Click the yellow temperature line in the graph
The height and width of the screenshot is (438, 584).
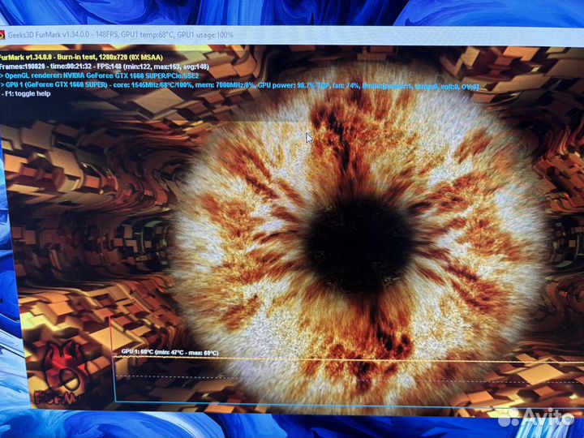tap(324, 358)
